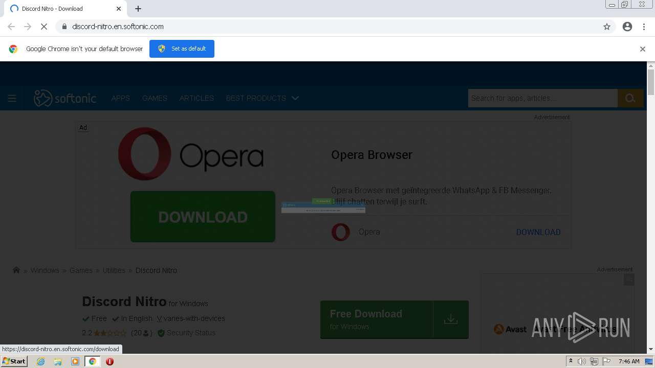Stop loading the page
The width and height of the screenshot is (655, 368).
[x=44, y=27]
